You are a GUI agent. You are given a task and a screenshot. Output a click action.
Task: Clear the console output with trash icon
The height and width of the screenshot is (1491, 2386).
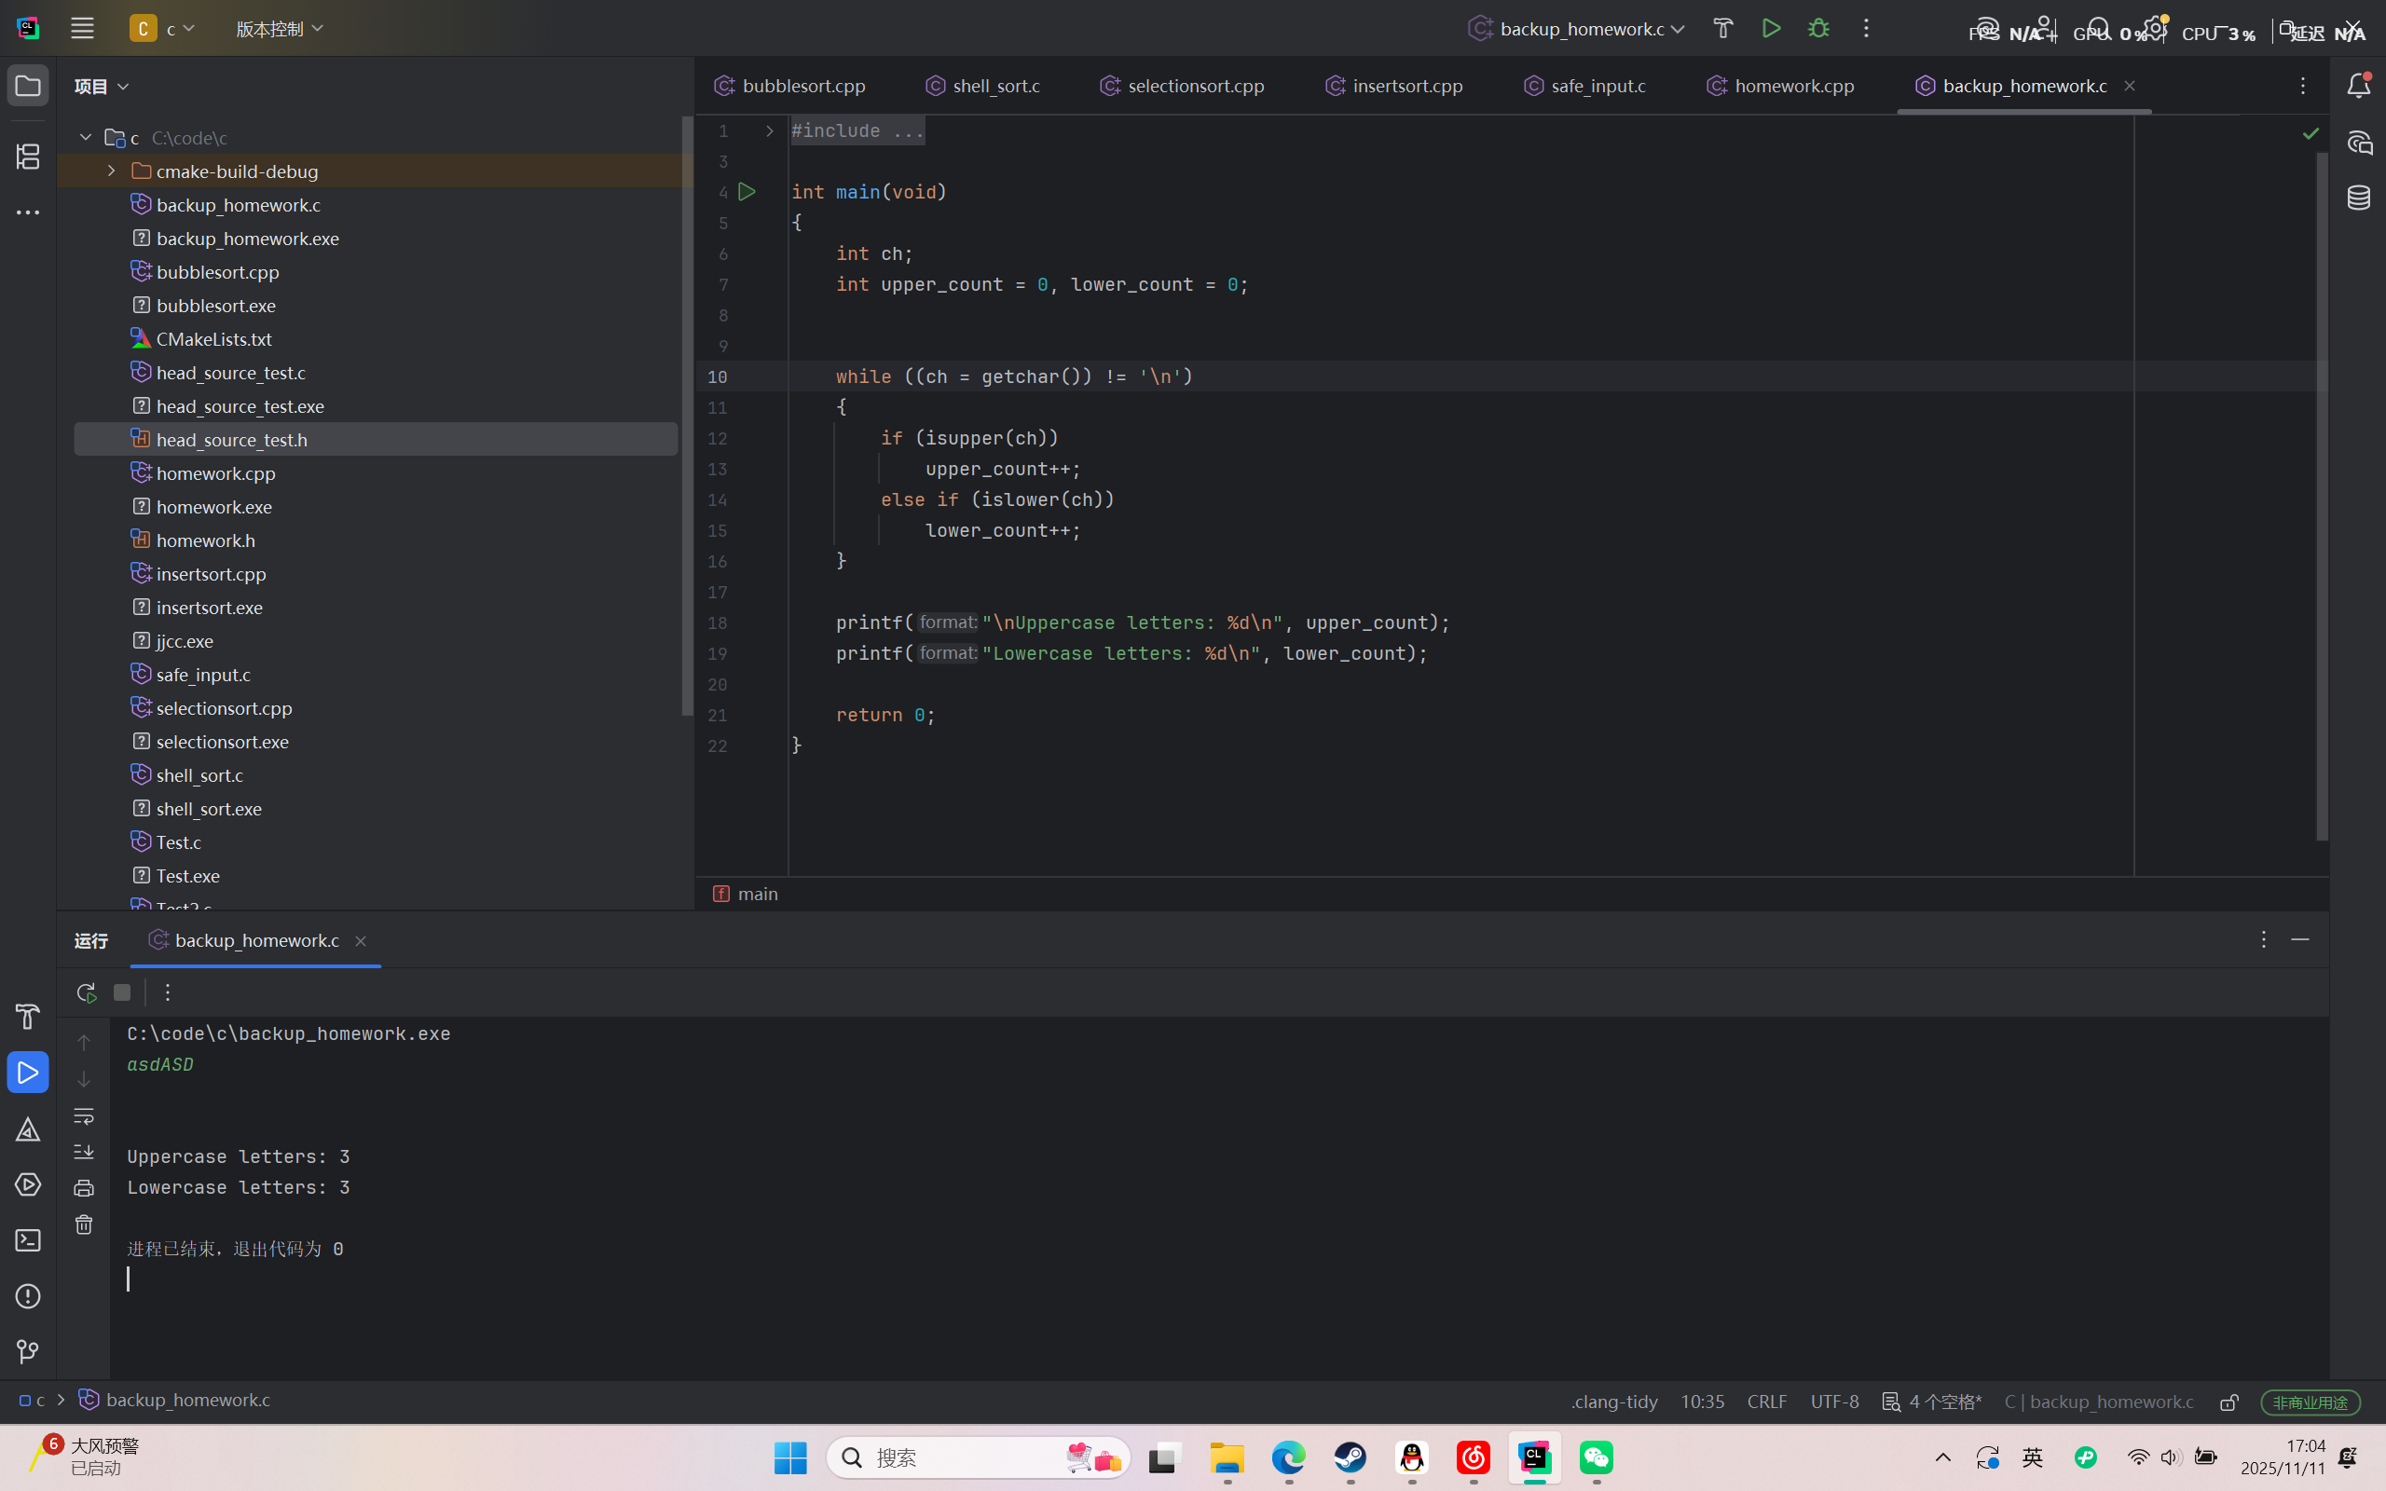[84, 1224]
